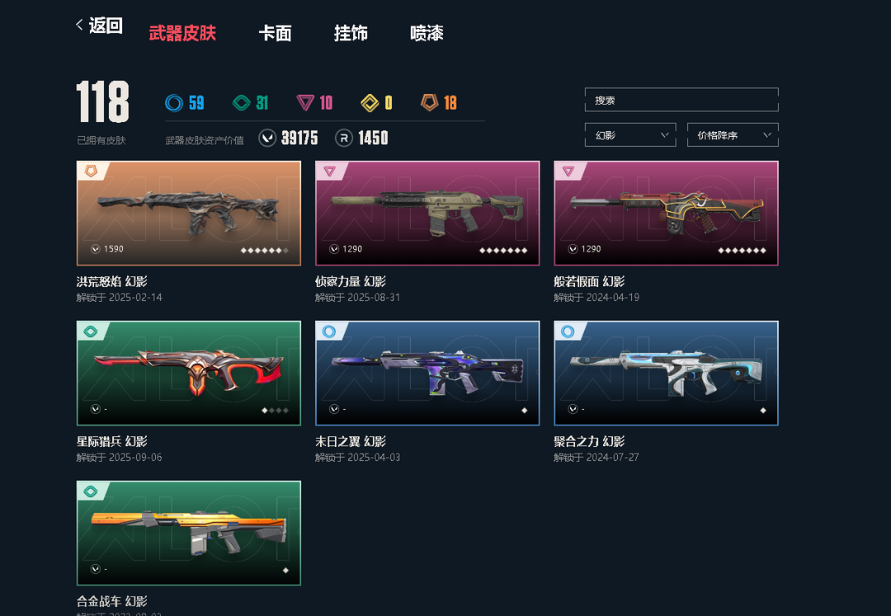The height and width of the screenshot is (616, 891).
Task: Click the VP currency icon beside 39175
Action: (x=267, y=138)
